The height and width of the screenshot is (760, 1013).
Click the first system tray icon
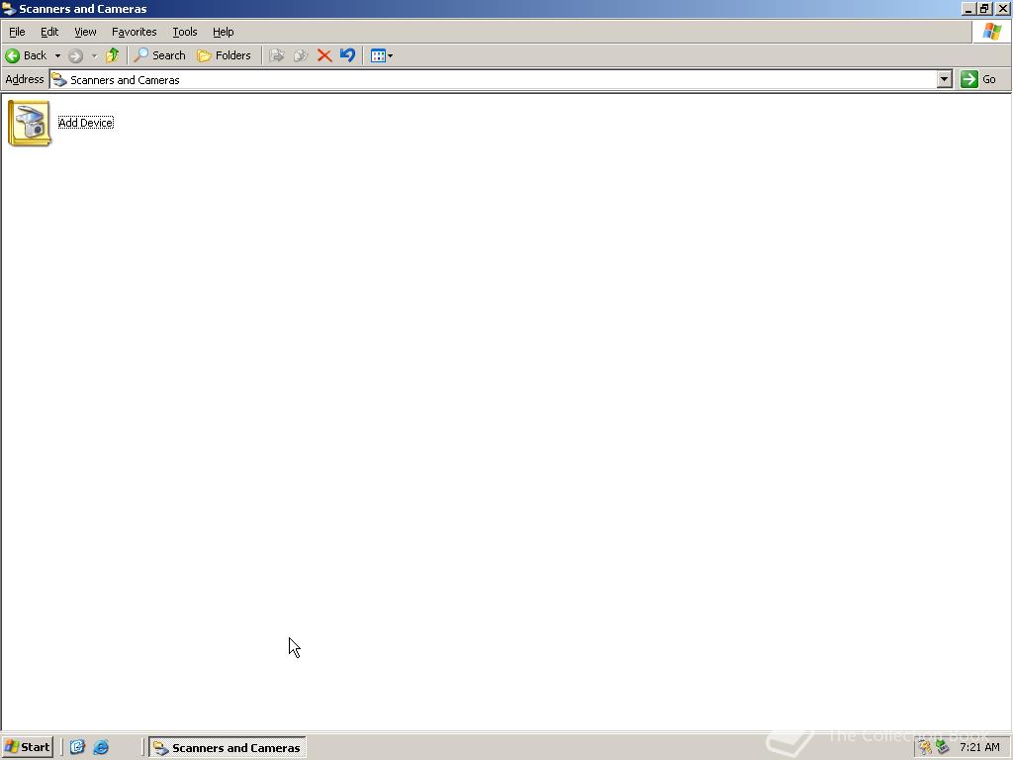pos(926,748)
